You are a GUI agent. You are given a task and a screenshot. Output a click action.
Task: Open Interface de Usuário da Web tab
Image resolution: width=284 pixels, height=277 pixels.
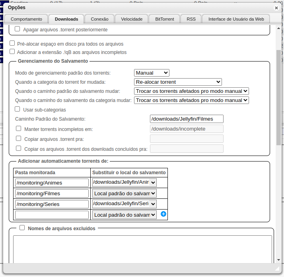tap(236, 19)
